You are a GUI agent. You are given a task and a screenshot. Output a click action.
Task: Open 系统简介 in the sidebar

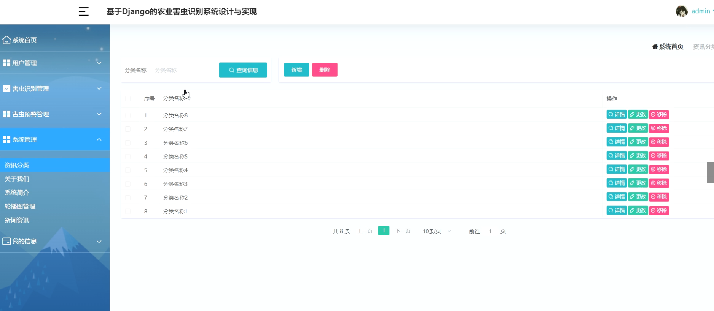(55, 193)
